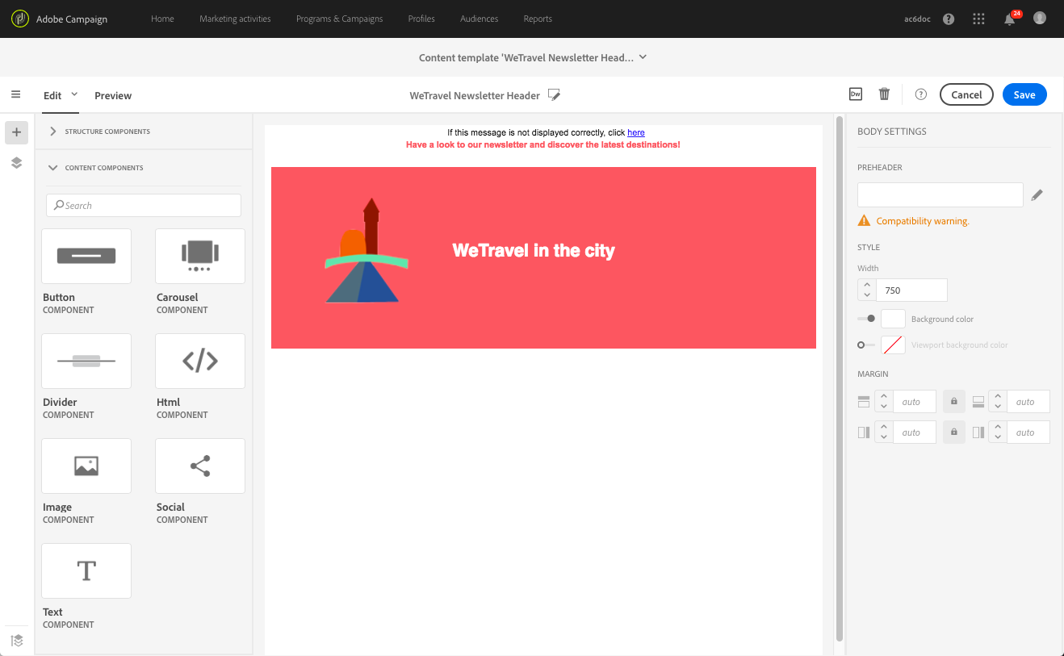Viewport: 1064px width, 656px height.
Task: Click the Width input showing 750
Action: click(911, 290)
